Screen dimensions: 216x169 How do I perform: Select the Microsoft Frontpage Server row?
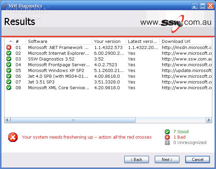(x=108, y=65)
